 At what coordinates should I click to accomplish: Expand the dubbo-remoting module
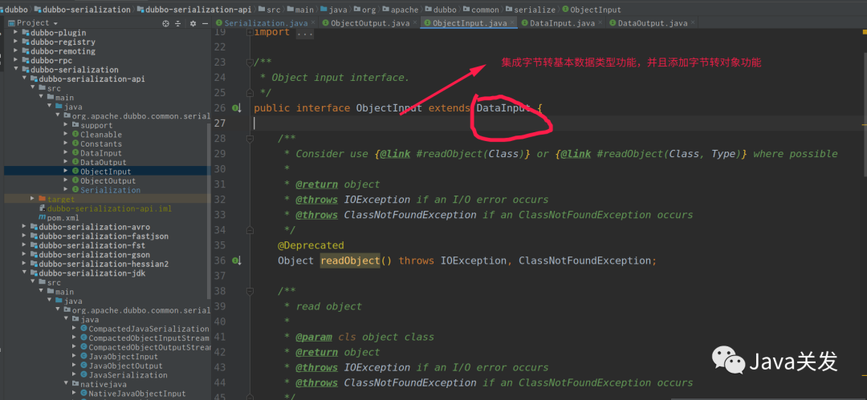(x=16, y=51)
